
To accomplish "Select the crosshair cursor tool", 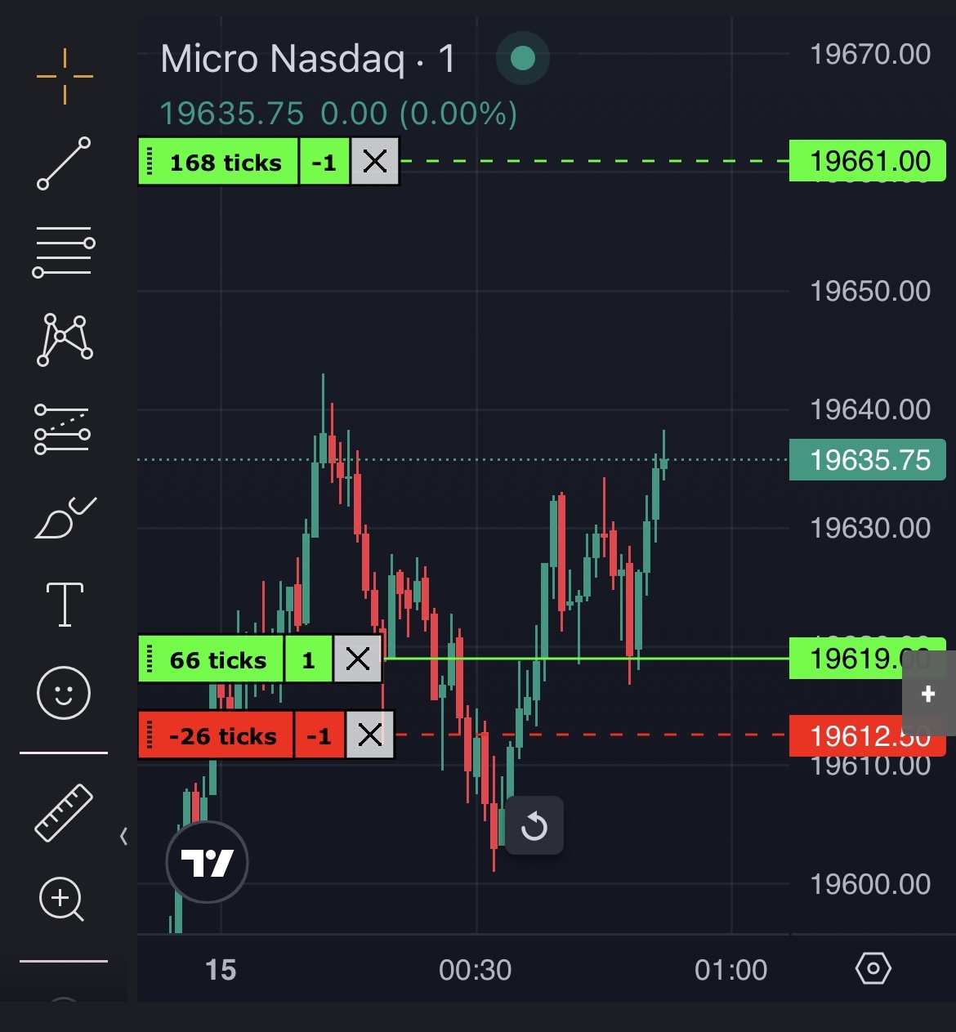I will (65, 77).
